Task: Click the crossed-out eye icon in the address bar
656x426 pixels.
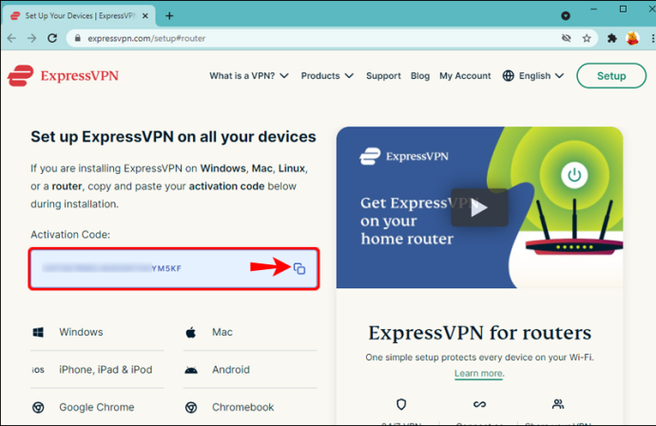Action: click(x=566, y=38)
